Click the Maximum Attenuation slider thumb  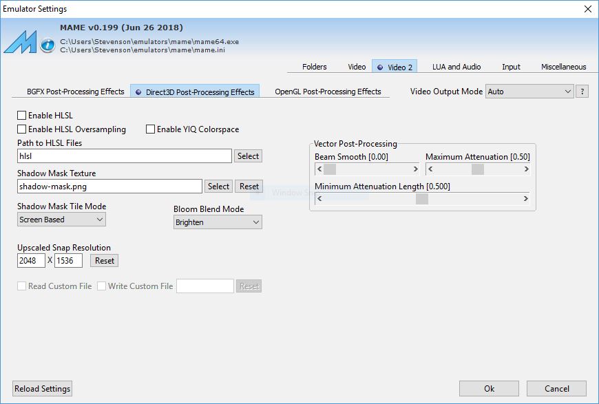[478, 169]
